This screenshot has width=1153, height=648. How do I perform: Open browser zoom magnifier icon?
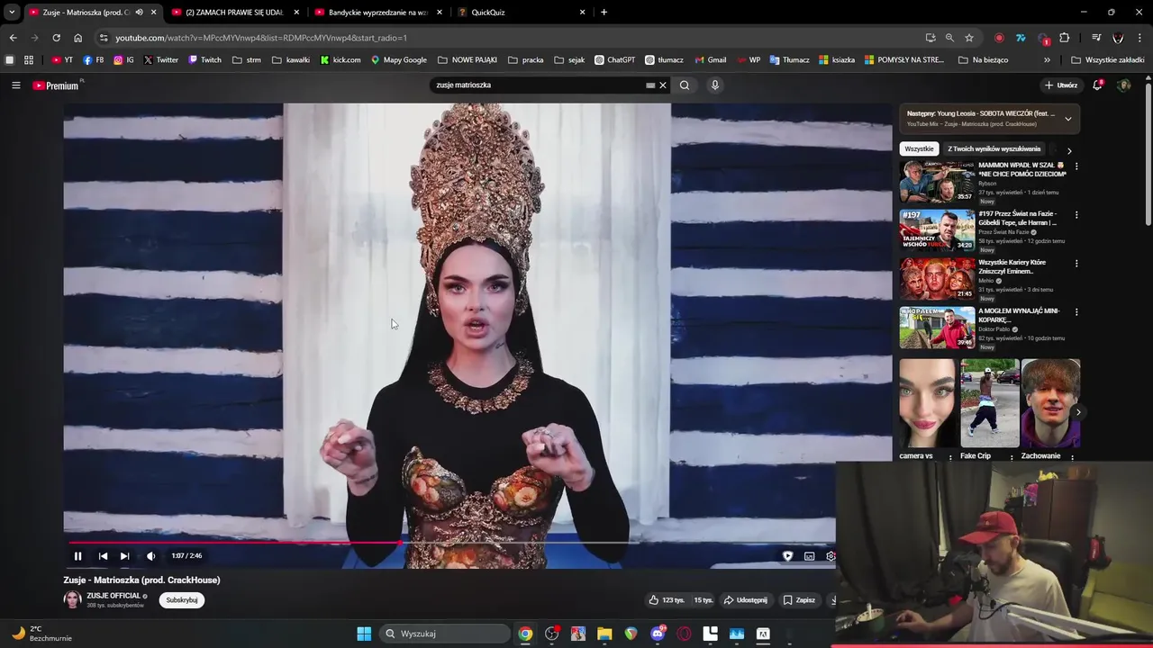coord(949,38)
